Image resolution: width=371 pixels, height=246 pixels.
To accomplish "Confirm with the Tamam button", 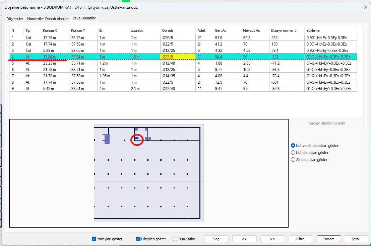I will 329,239.
